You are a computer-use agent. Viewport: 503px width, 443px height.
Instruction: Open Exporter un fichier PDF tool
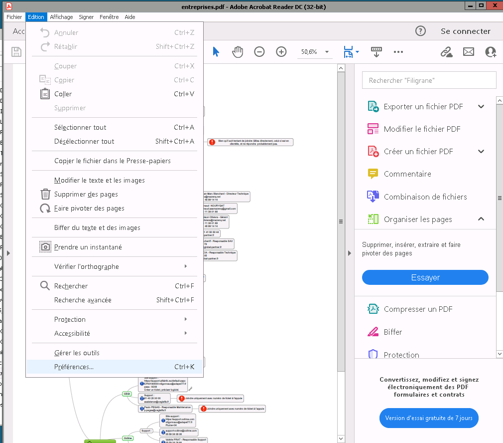[x=423, y=107]
